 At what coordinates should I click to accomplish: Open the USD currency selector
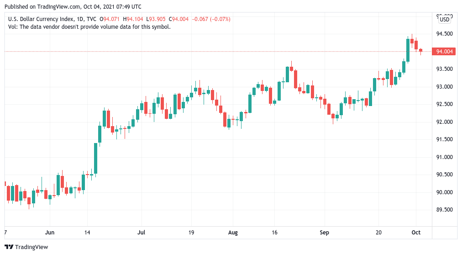click(x=444, y=19)
